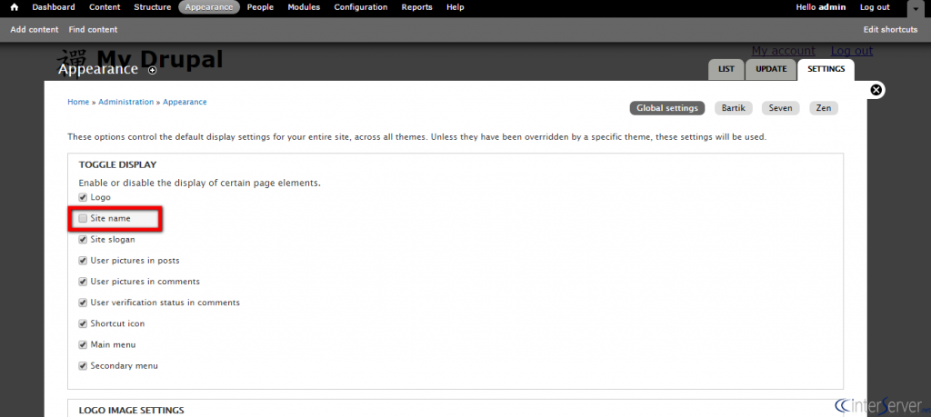This screenshot has height=417, width=931.
Task: Open the Help menu
Action: (x=455, y=7)
